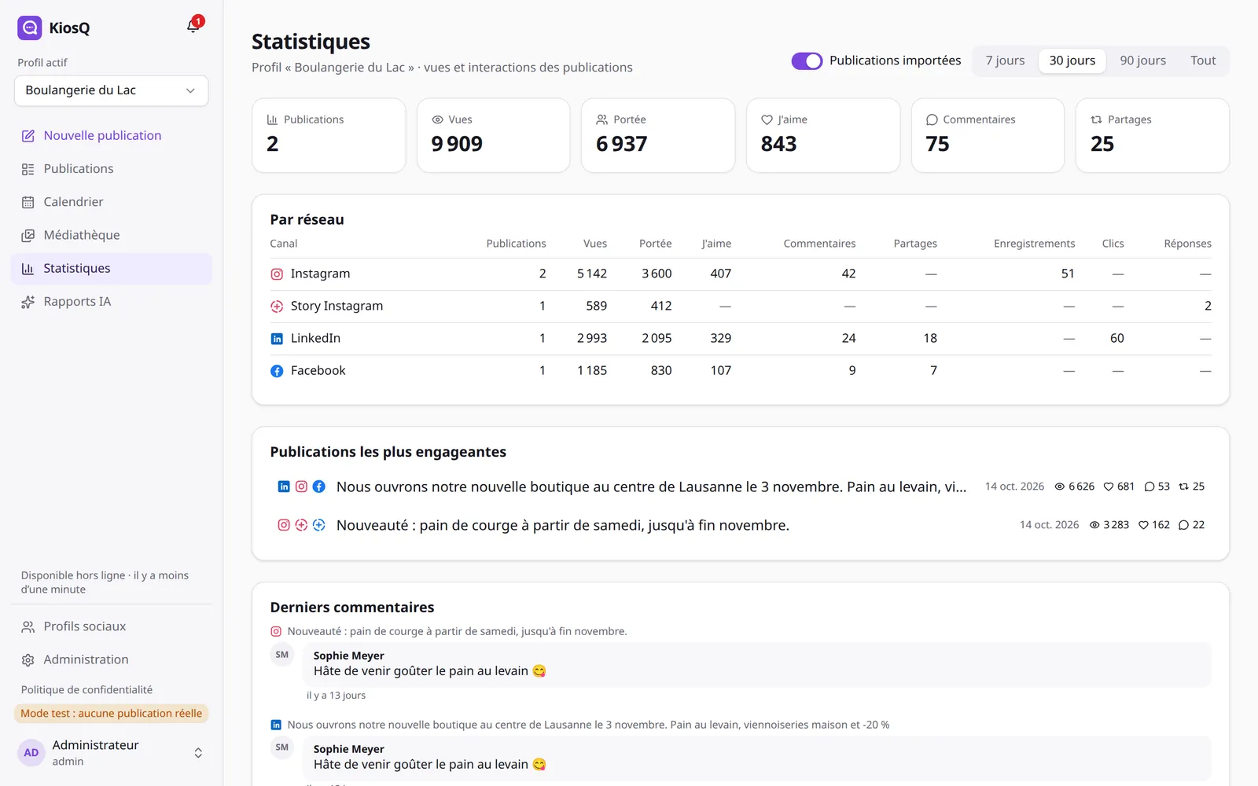Open the Médiathèque page
This screenshot has width=1258, height=786.
pos(112,235)
